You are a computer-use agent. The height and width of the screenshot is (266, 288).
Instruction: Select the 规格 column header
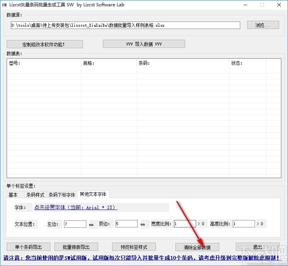click(109, 63)
